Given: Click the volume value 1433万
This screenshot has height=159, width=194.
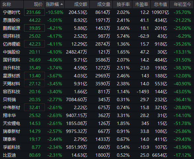Looking at the screenshot, I should (x=103, y=139).
